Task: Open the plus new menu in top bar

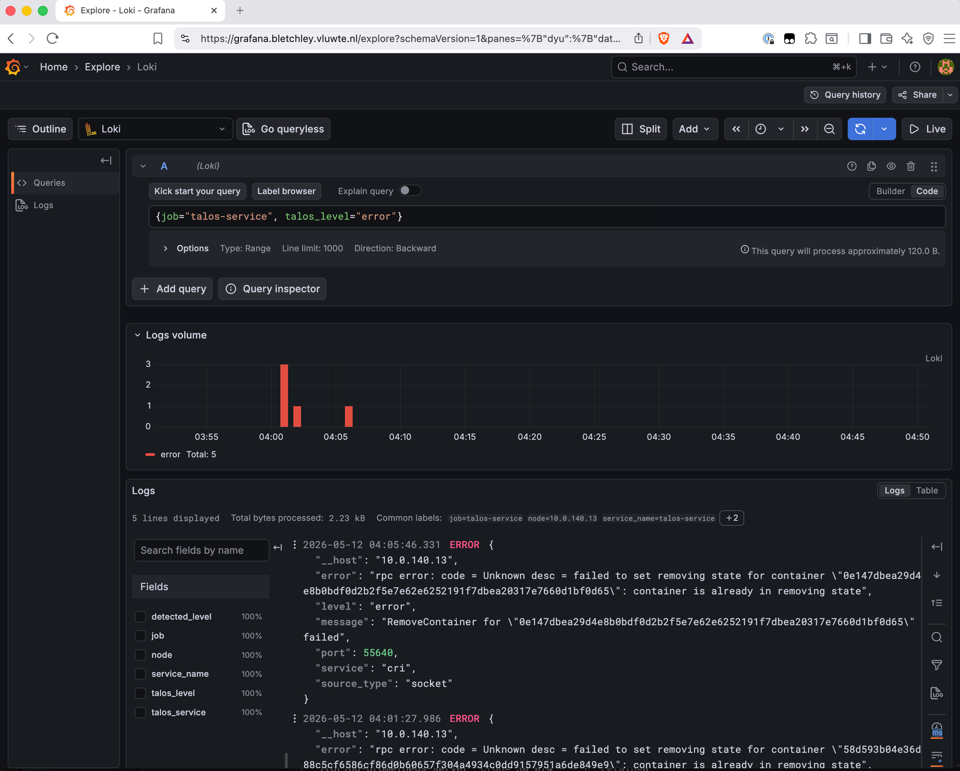Action: click(x=877, y=67)
